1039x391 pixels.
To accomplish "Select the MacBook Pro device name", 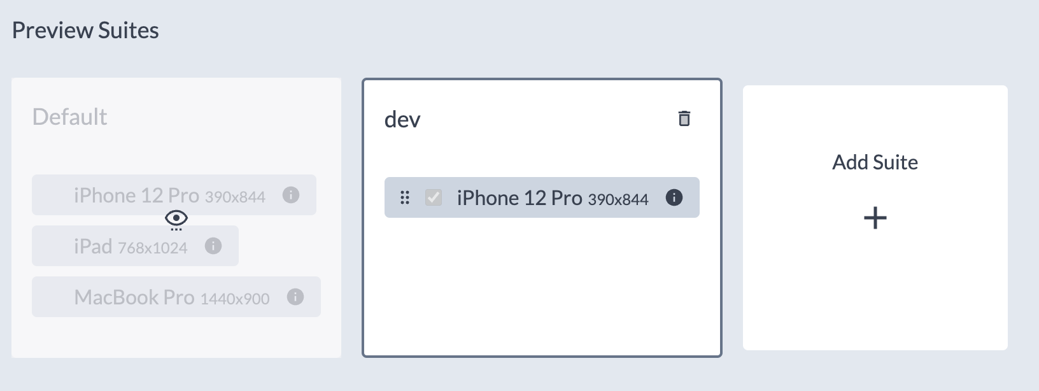I will (x=134, y=297).
